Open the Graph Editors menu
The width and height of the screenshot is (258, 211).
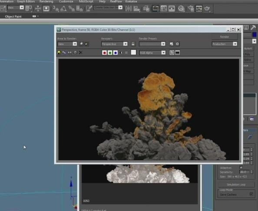pyautogui.click(x=26, y=1)
